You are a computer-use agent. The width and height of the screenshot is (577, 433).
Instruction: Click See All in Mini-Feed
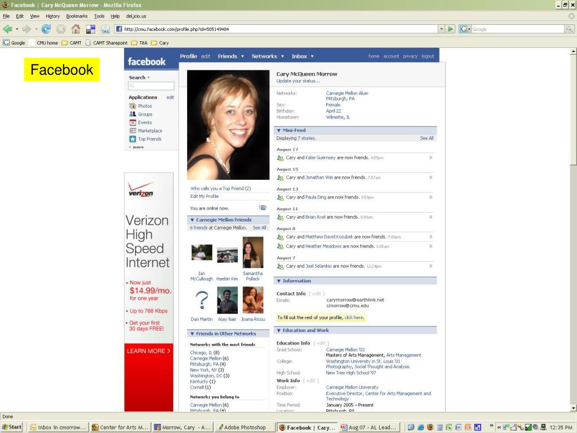coord(427,139)
